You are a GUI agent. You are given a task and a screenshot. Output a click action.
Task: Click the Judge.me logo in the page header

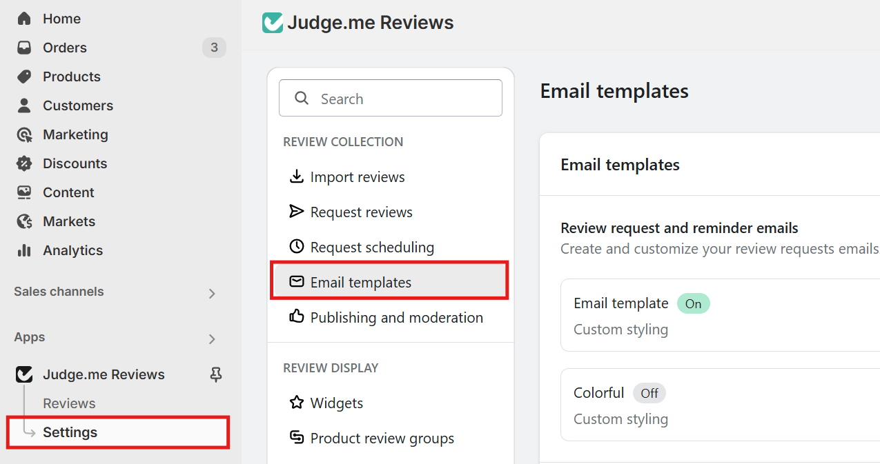pos(273,23)
